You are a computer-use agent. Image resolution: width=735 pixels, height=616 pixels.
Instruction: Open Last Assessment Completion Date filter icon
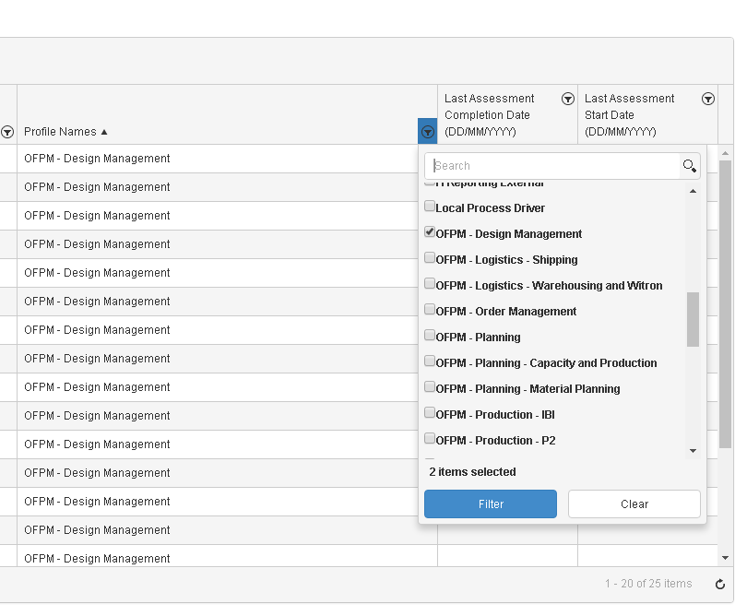coord(568,99)
